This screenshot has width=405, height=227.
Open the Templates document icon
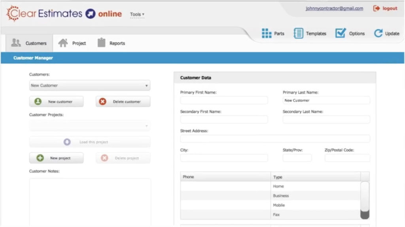(298, 34)
